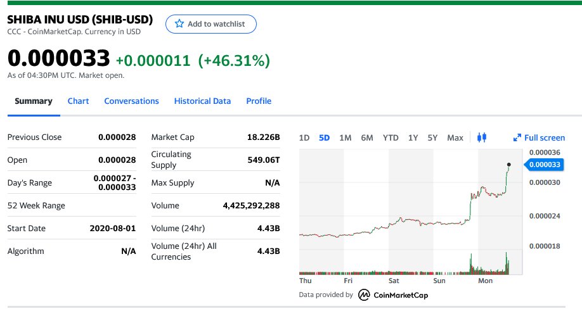Viewport: 582px width, 323px height.
Task: Select the 1D chart range
Action: (x=304, y=137)
